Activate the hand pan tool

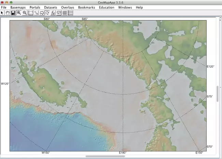pos(7,13)
